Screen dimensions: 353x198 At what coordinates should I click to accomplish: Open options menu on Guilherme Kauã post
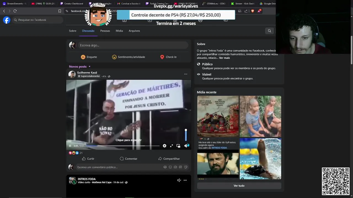pyautogui.click(x=186, y=74)
